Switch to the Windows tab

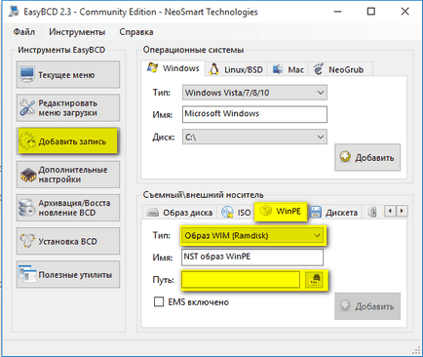173,68
